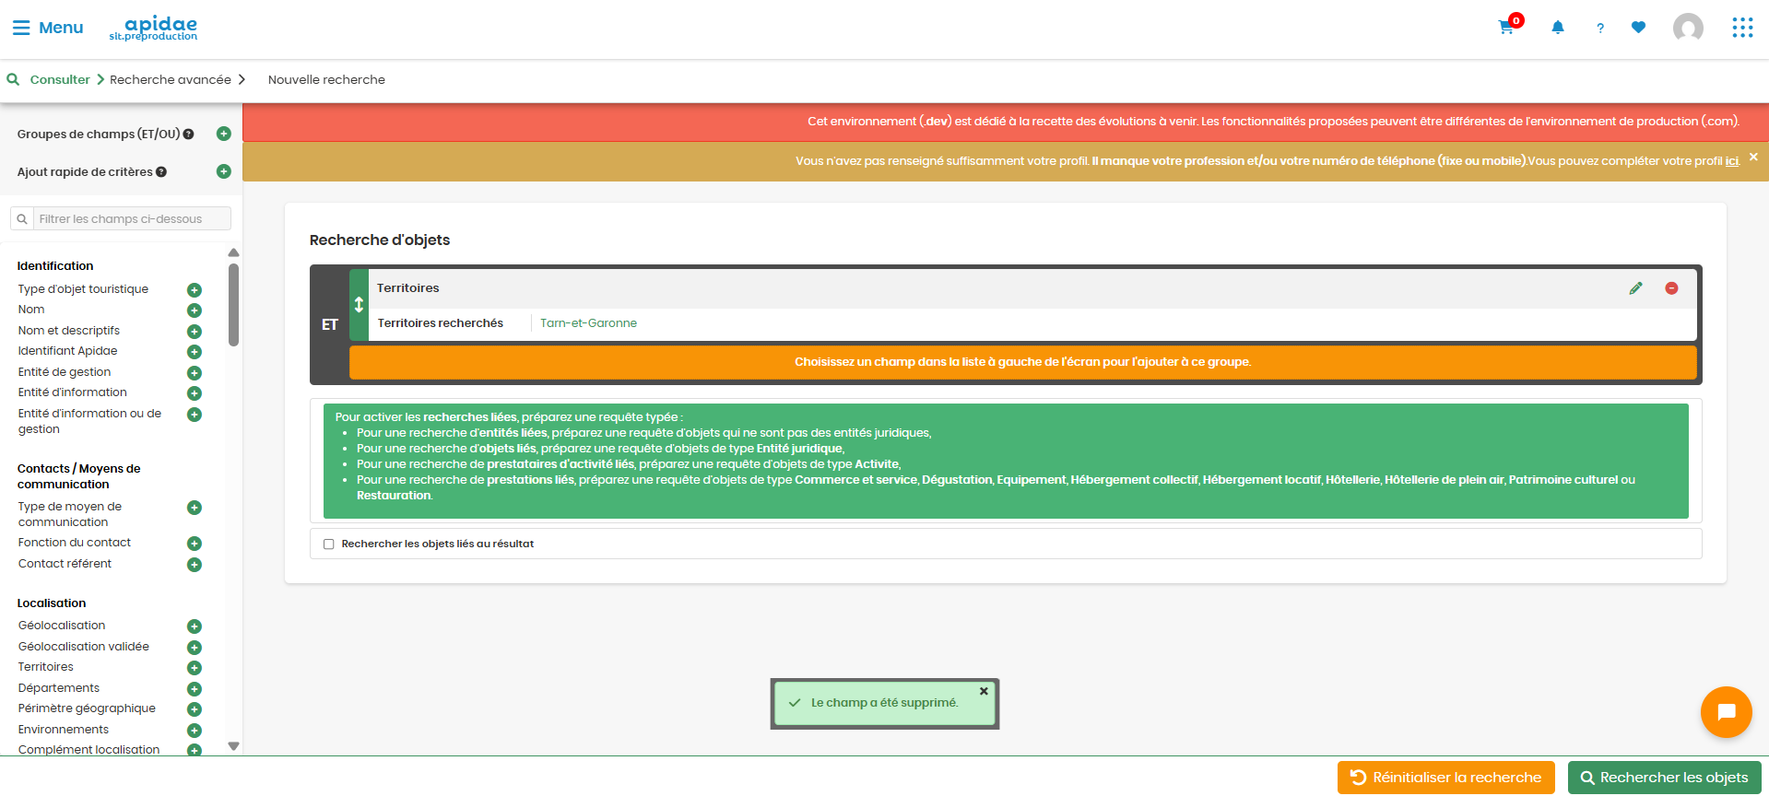Click Tarn-et-Garonne territory value
Viewport: 1769px width, 796px height.
click(x=588, y=323)
